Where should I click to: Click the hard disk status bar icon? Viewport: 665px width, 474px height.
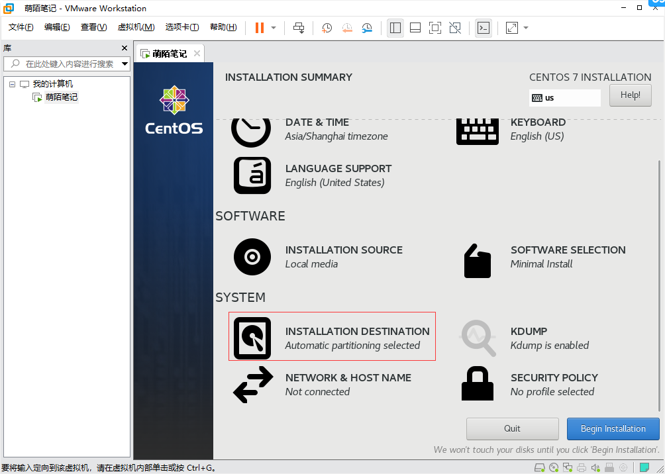539,468
